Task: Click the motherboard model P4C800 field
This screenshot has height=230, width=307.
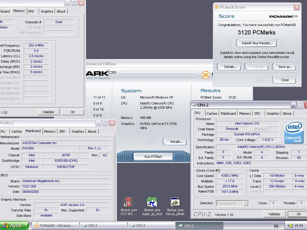Action: tap(50, 148)
